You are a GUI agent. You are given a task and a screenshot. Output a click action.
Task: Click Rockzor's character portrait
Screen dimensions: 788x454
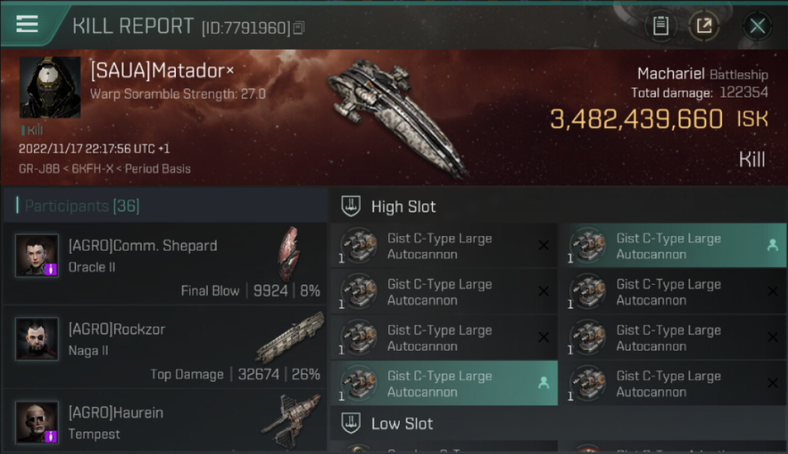coord(37,339)
